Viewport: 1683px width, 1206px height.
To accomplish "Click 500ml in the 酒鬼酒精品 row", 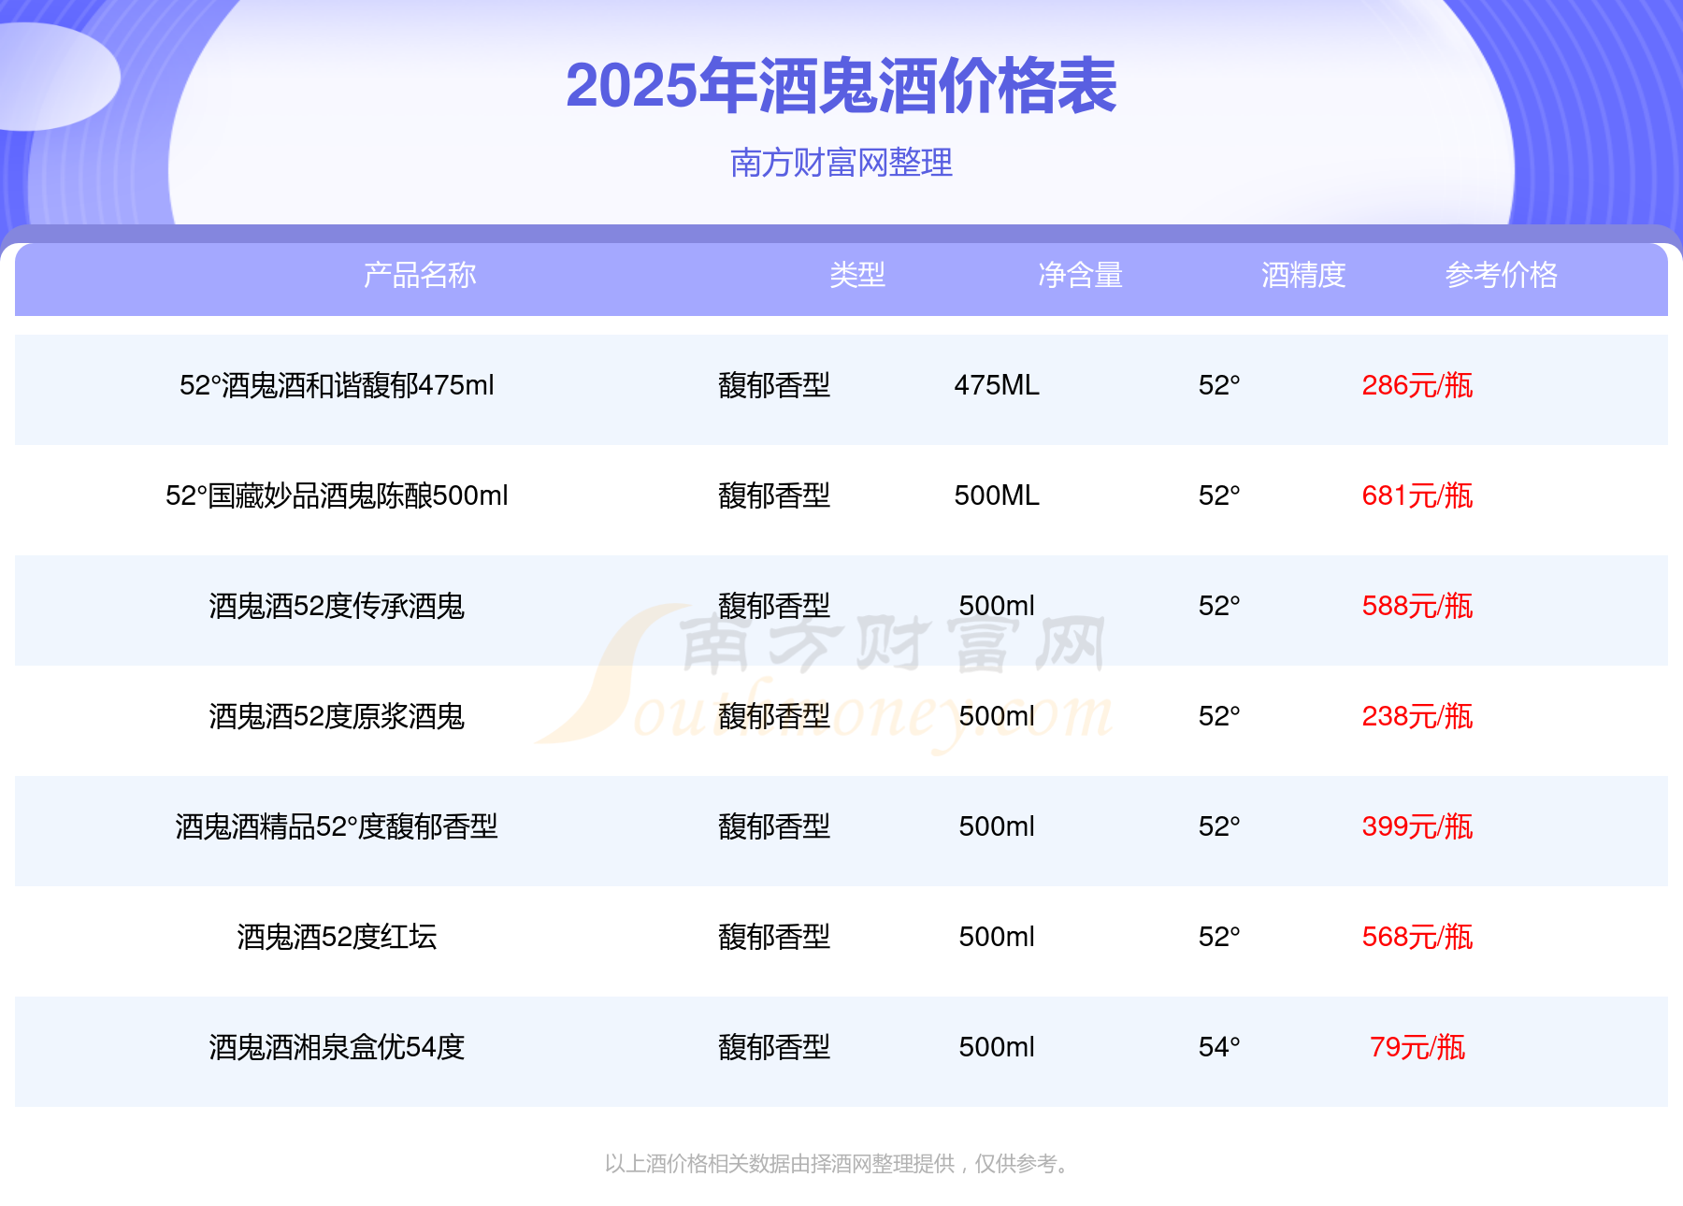I will [997, 826].
